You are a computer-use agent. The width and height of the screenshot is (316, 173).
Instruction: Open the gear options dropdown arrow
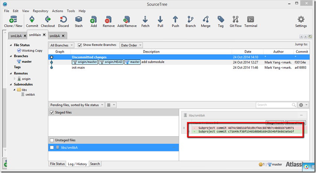click(306, 105)
